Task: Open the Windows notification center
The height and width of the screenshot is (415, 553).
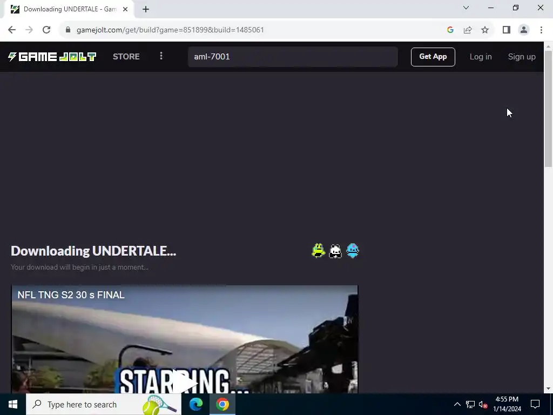Action: coord(535,404)
